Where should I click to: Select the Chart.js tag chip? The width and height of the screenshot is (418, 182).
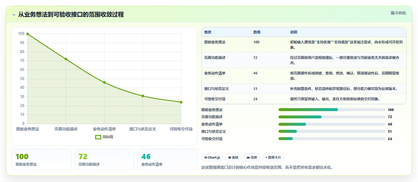pos(212,157)
